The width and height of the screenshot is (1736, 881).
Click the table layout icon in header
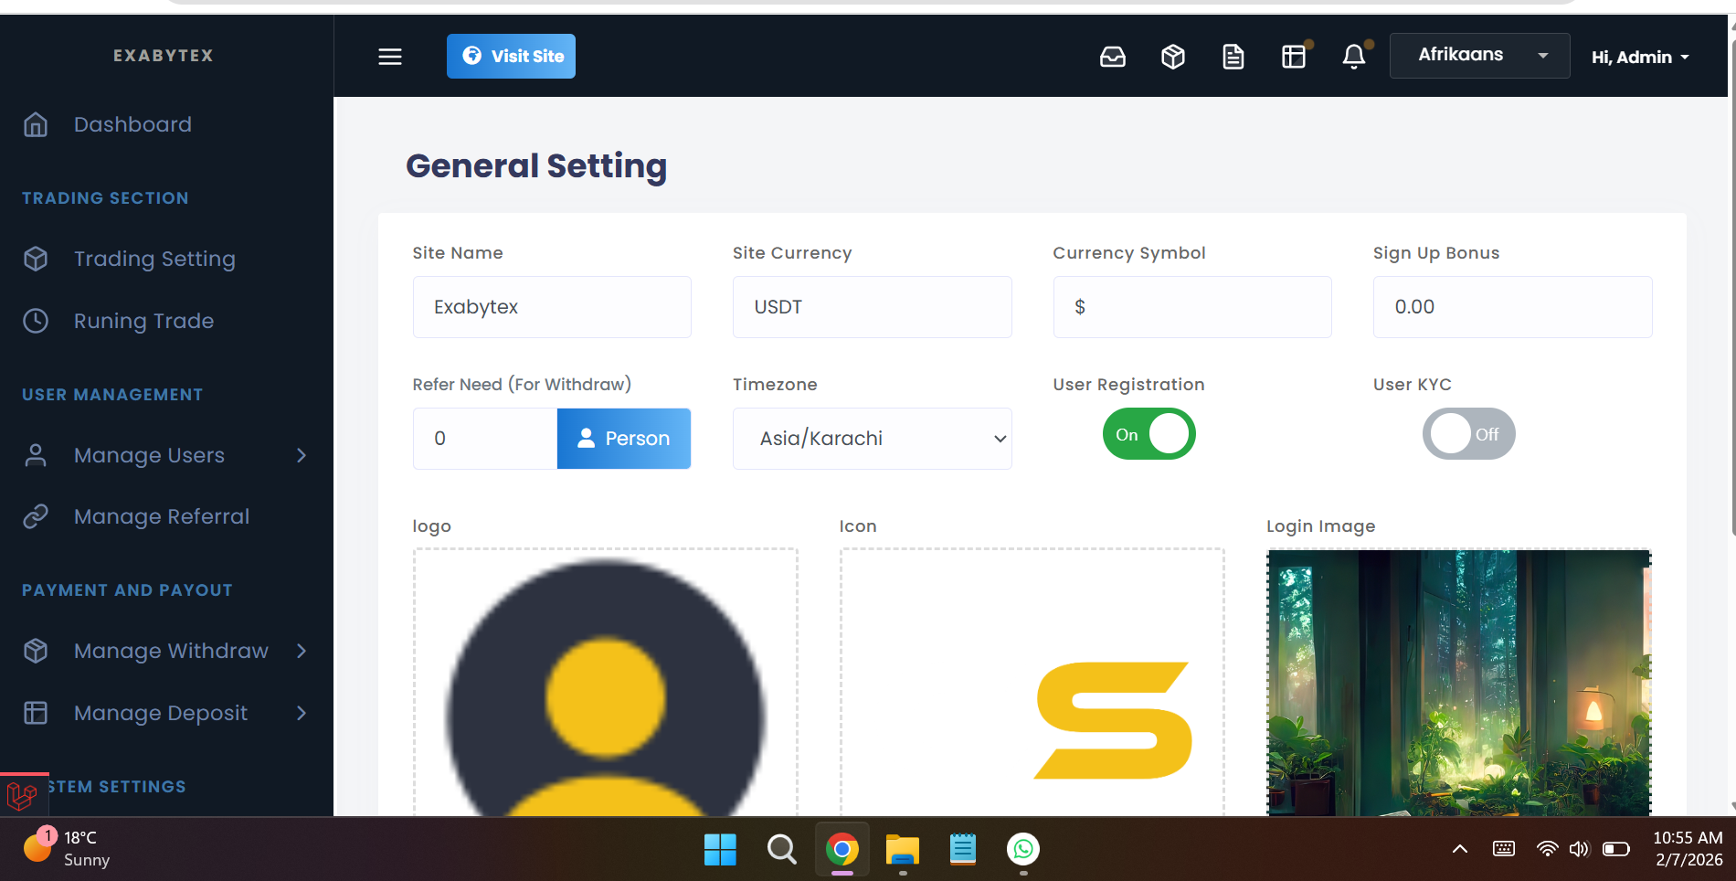(x=1293, y=57)
